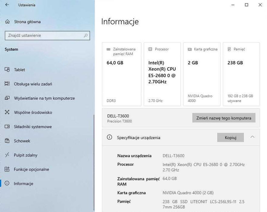Click the 238 GB SSD LITEONIT value

click(x=203, y=204)
